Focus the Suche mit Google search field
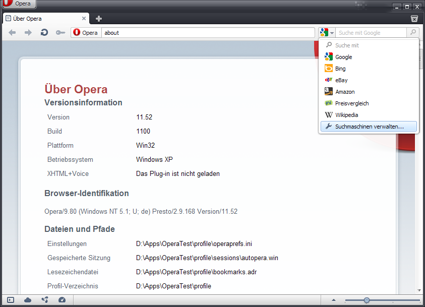 (371, 33)
